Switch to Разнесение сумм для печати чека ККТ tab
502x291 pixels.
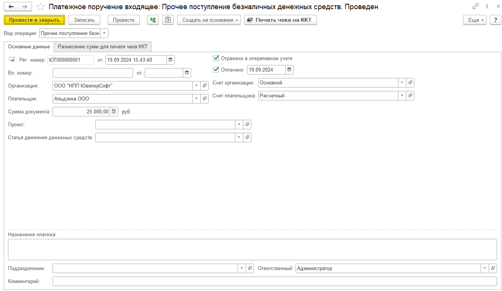(x=103, y=46)
